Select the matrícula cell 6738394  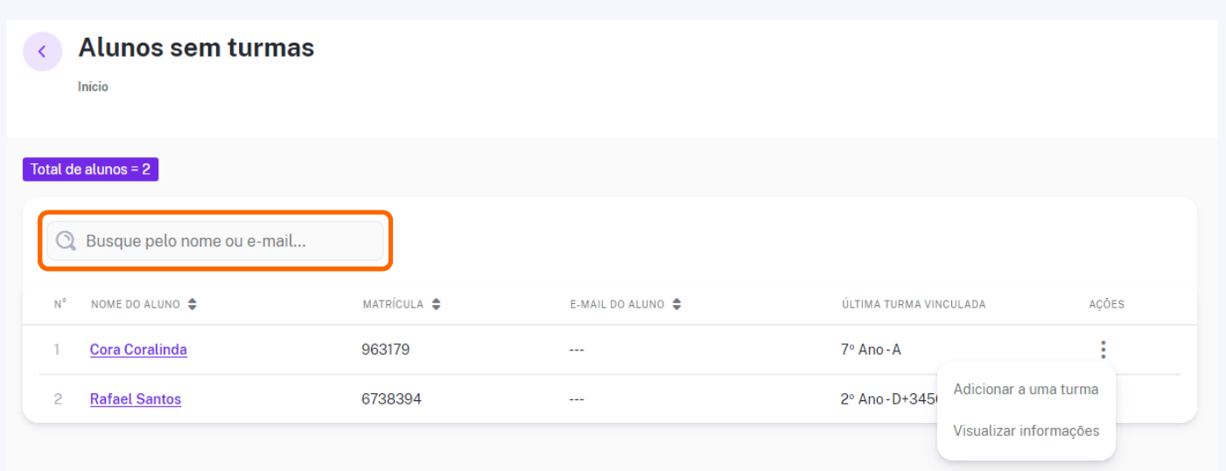point(391,399)
